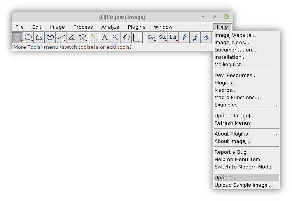Choose Update ImageJ... entry
The height and width of the screenshot is (201, 292).
coord(247,115)
